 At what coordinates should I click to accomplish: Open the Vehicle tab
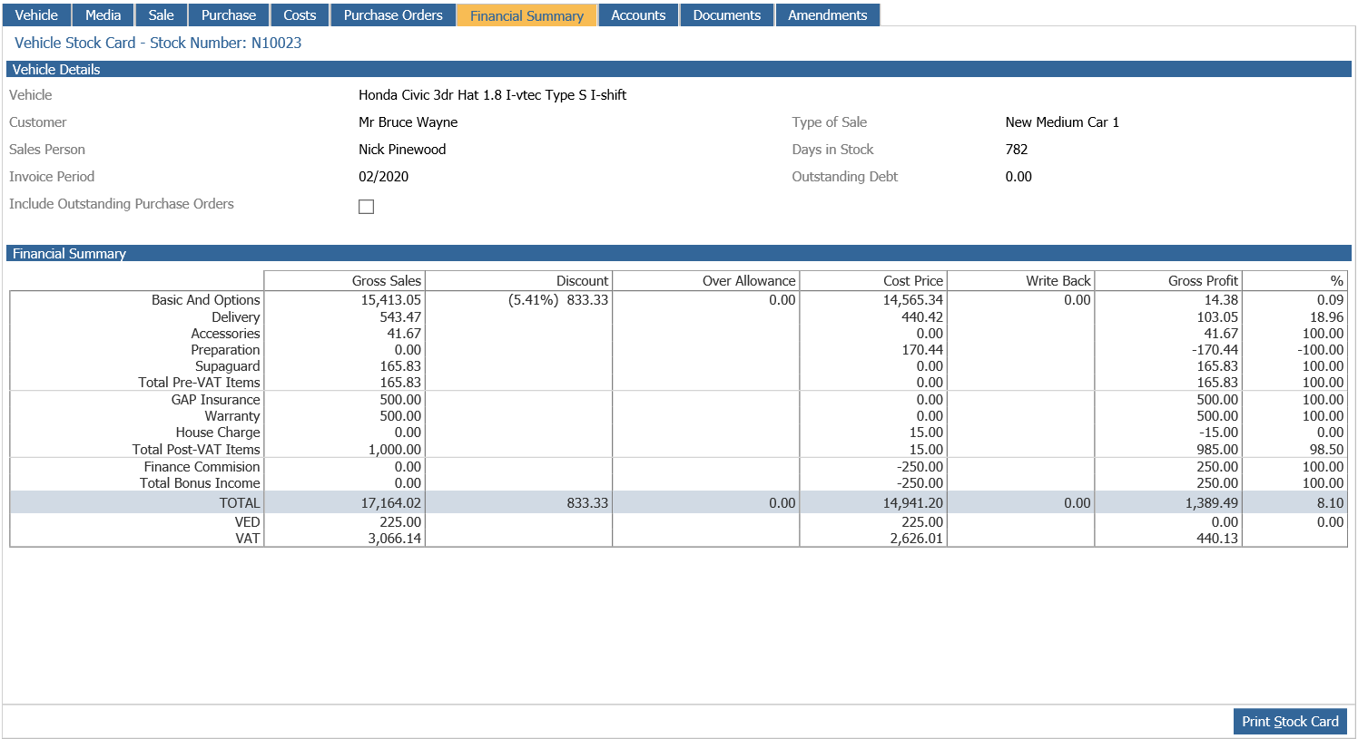pyautogui.click(x=36, y=15)
